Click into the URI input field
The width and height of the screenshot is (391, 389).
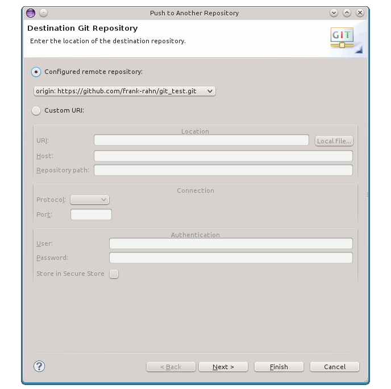pos(202,140)
